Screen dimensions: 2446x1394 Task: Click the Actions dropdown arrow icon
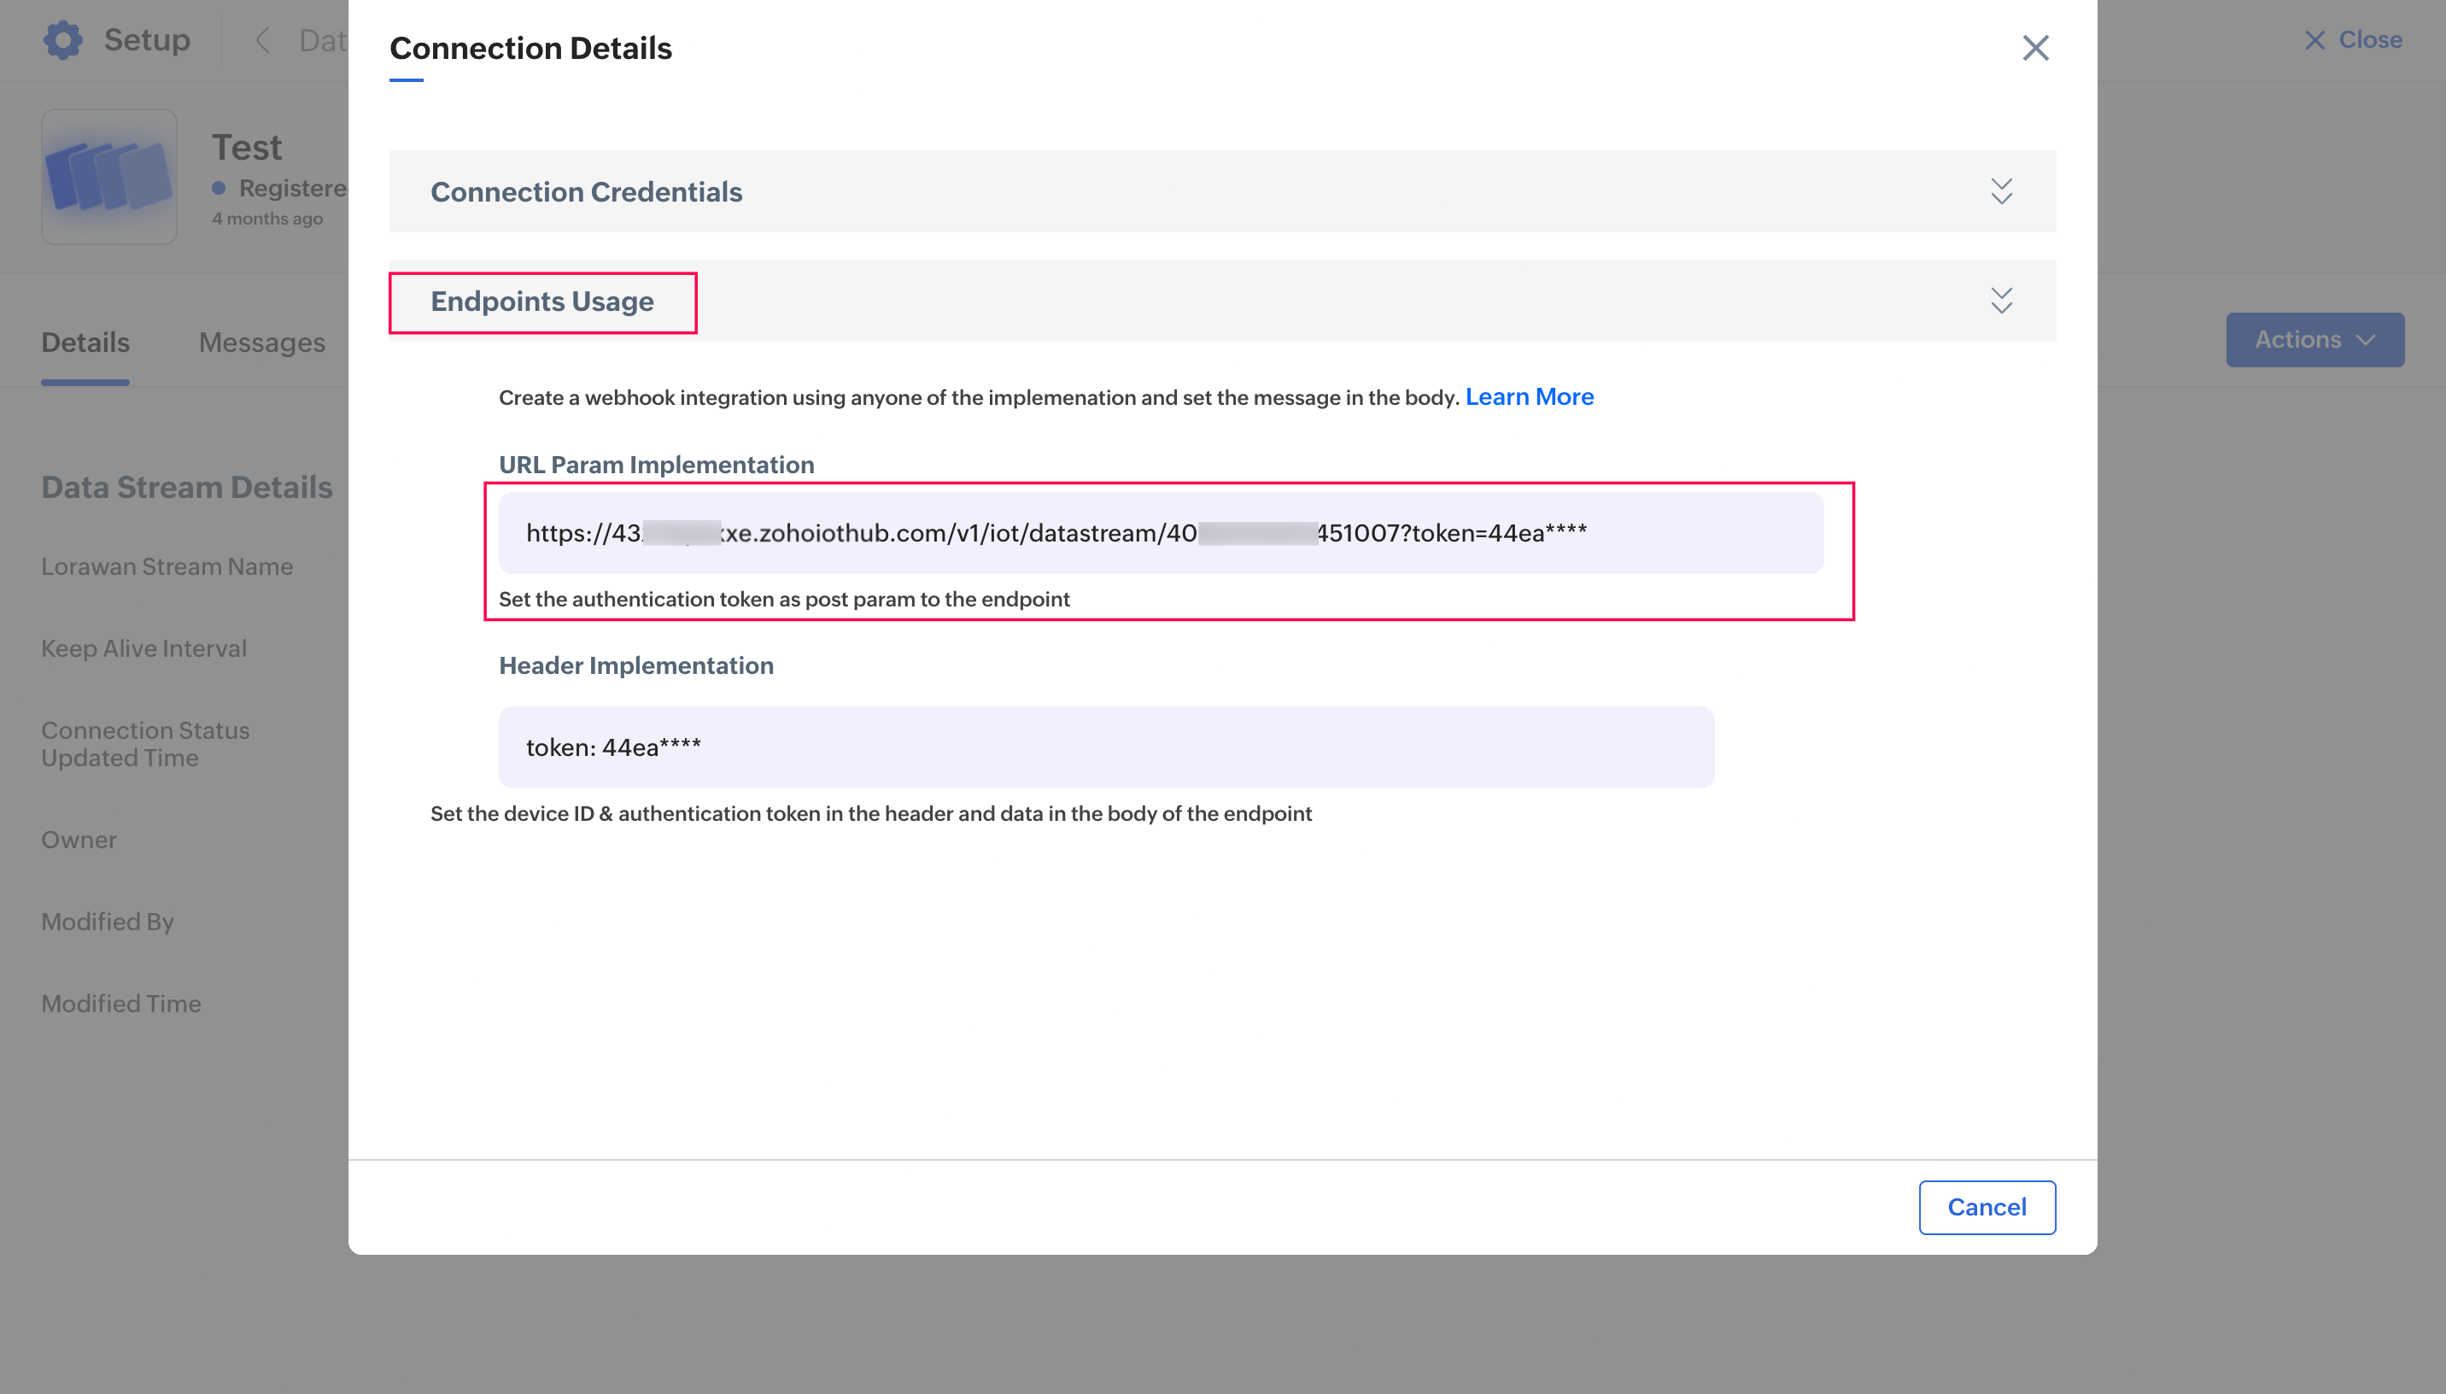click(2366, 340)
